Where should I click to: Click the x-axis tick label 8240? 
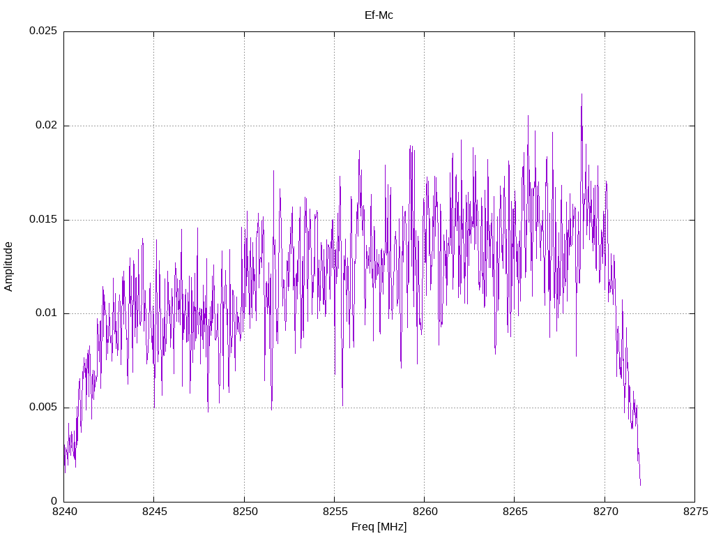63,512
